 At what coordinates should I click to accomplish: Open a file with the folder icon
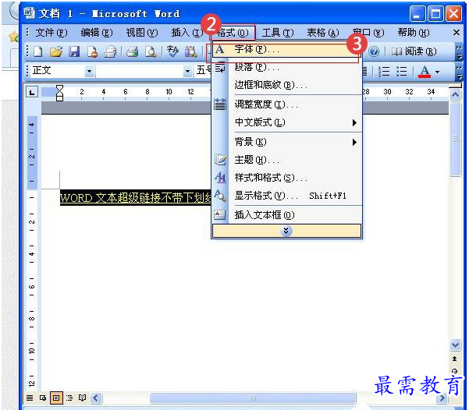click(56, 51)
